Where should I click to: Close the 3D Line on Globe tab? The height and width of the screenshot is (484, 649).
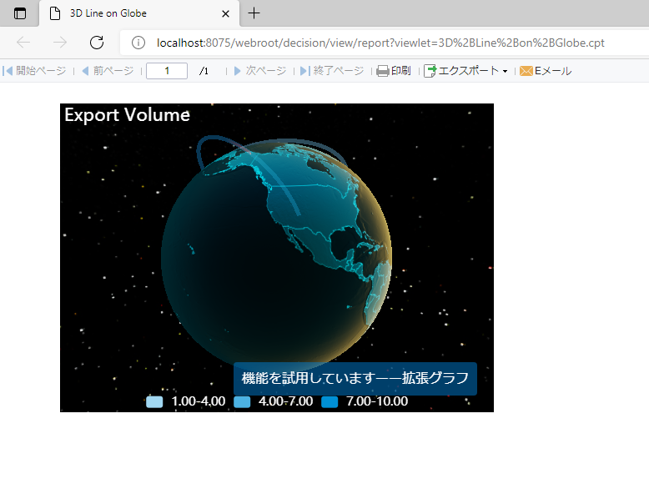pos(225,13)
